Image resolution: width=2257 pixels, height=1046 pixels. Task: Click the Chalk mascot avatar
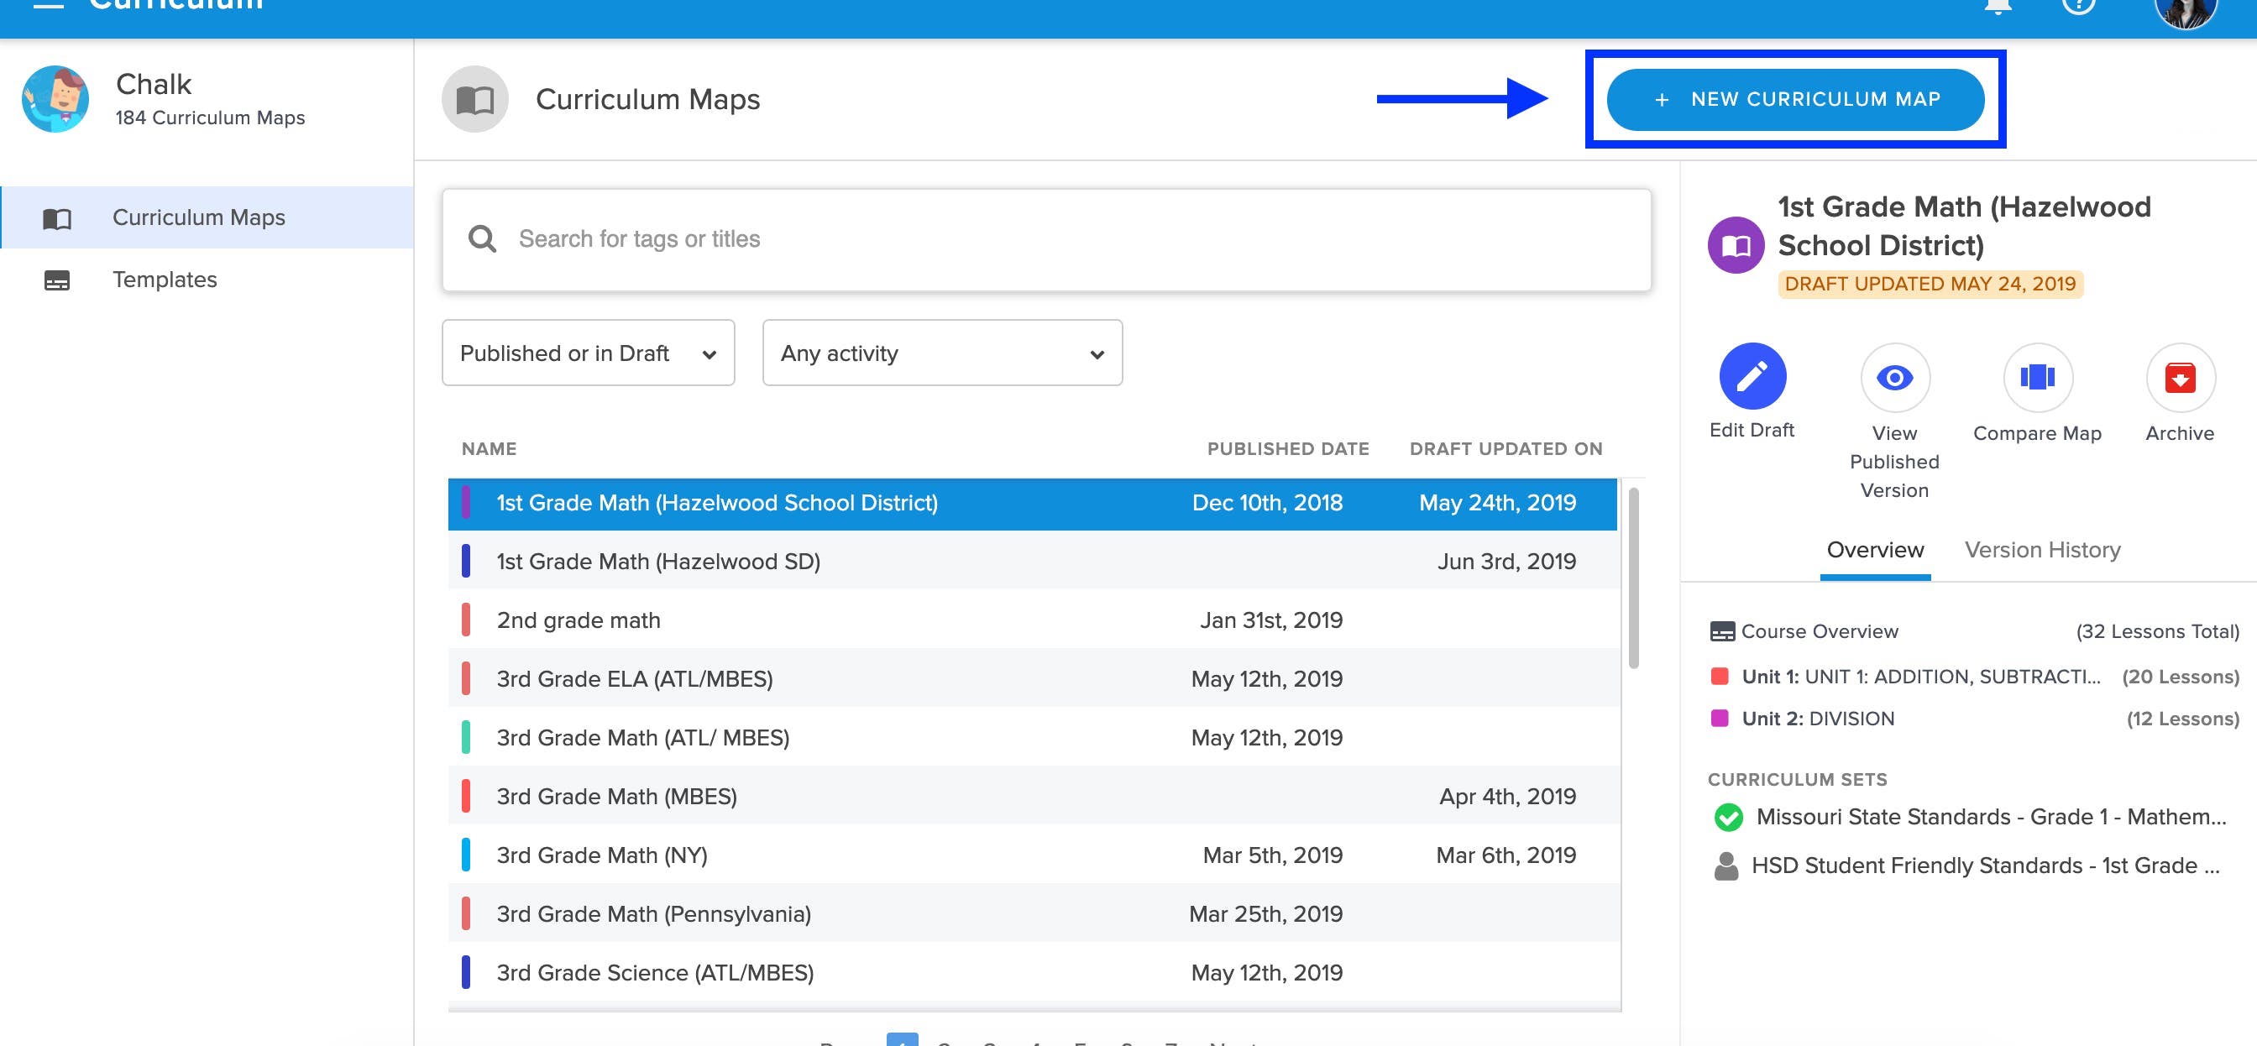55,99
